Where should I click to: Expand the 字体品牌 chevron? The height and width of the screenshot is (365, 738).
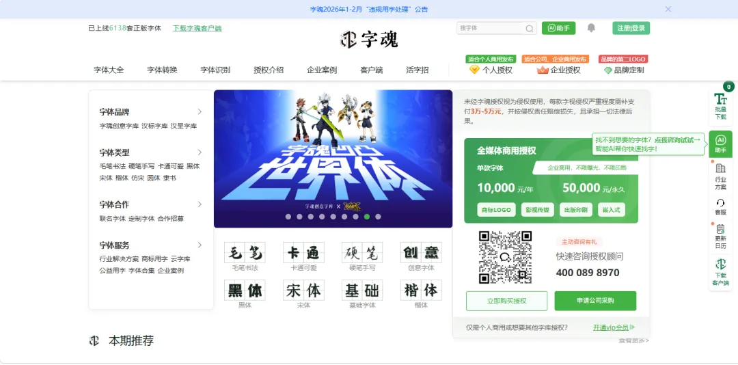[200, 111]
